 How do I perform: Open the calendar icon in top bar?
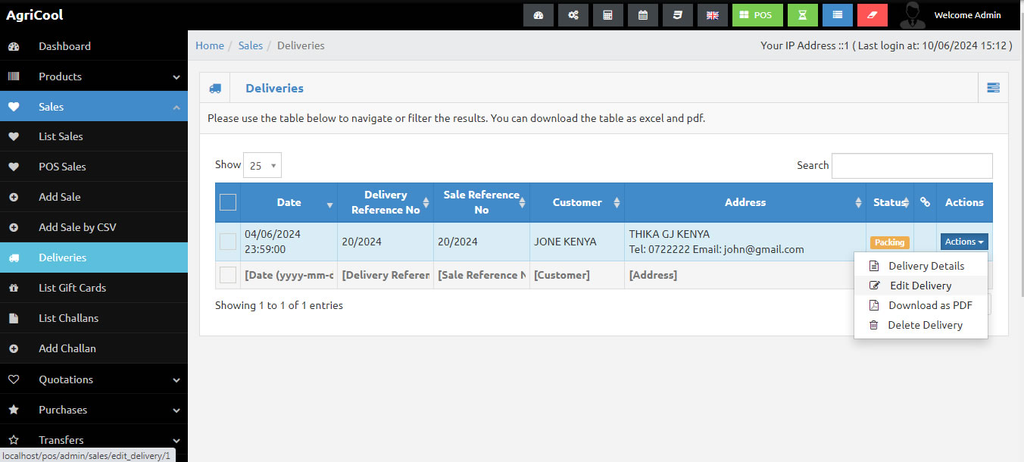642,15
